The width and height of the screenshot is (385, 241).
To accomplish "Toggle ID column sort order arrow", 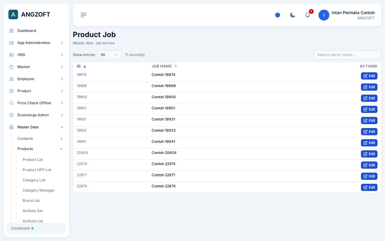I will [85, 66].
